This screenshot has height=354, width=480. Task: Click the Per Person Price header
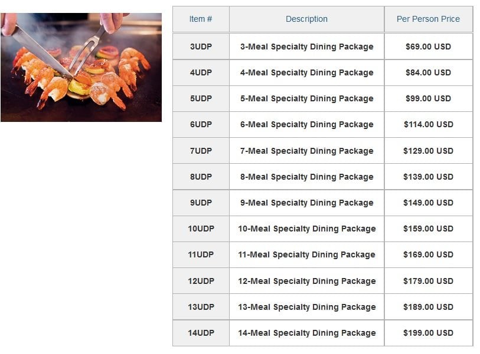pyautogui.click(x=428, y=19)
